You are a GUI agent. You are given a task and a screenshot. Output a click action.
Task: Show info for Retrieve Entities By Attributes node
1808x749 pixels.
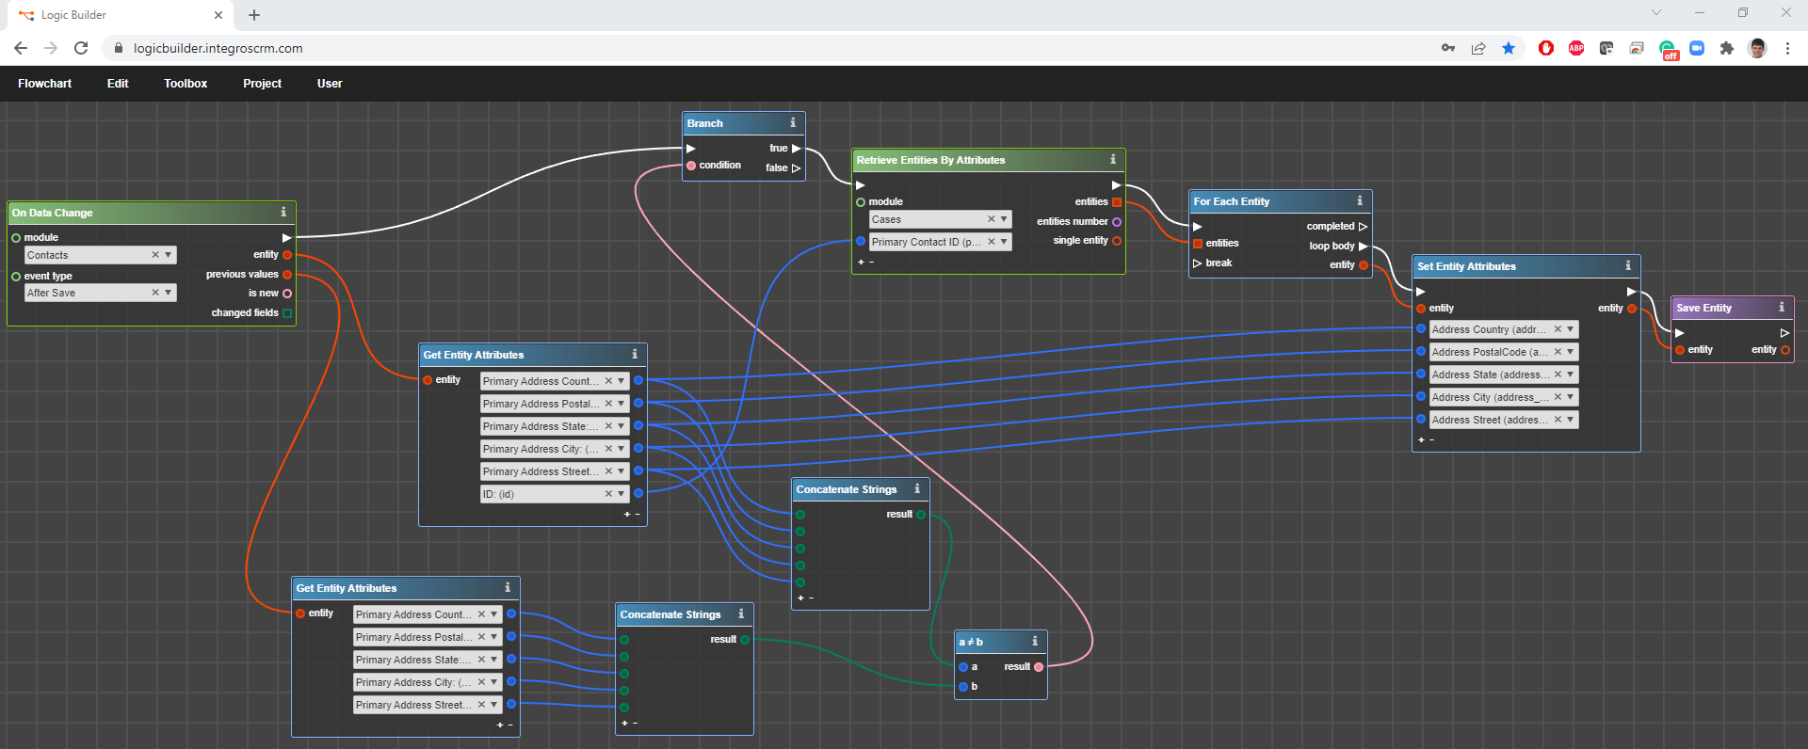click(1113, 159)
